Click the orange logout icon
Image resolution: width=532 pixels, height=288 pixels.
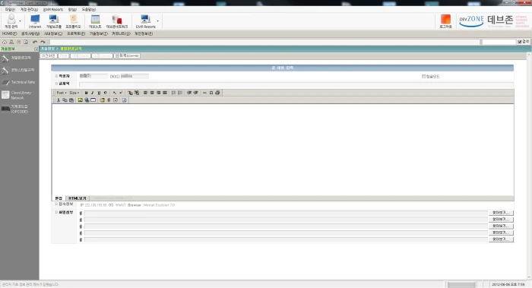[445, 21]
